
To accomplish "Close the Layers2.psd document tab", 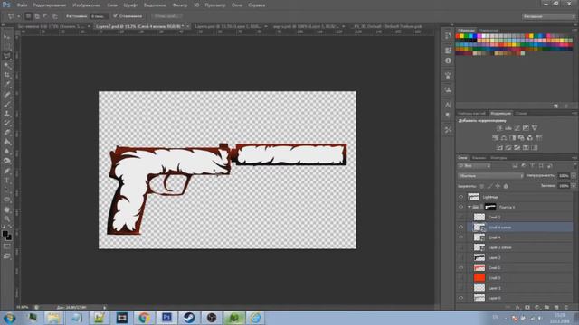I will [x=187, y=26].
